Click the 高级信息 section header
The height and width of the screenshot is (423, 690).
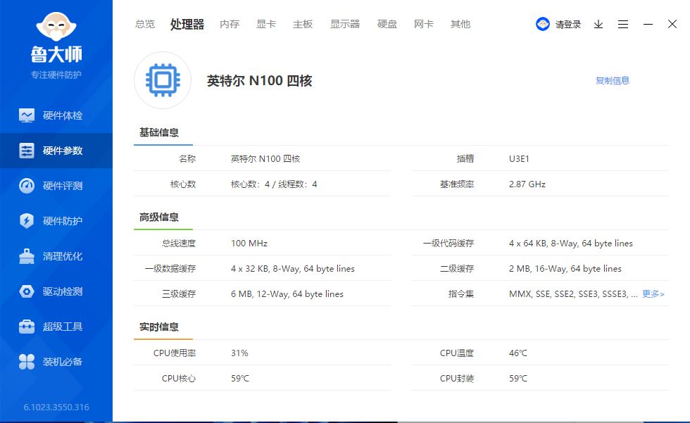159,217
